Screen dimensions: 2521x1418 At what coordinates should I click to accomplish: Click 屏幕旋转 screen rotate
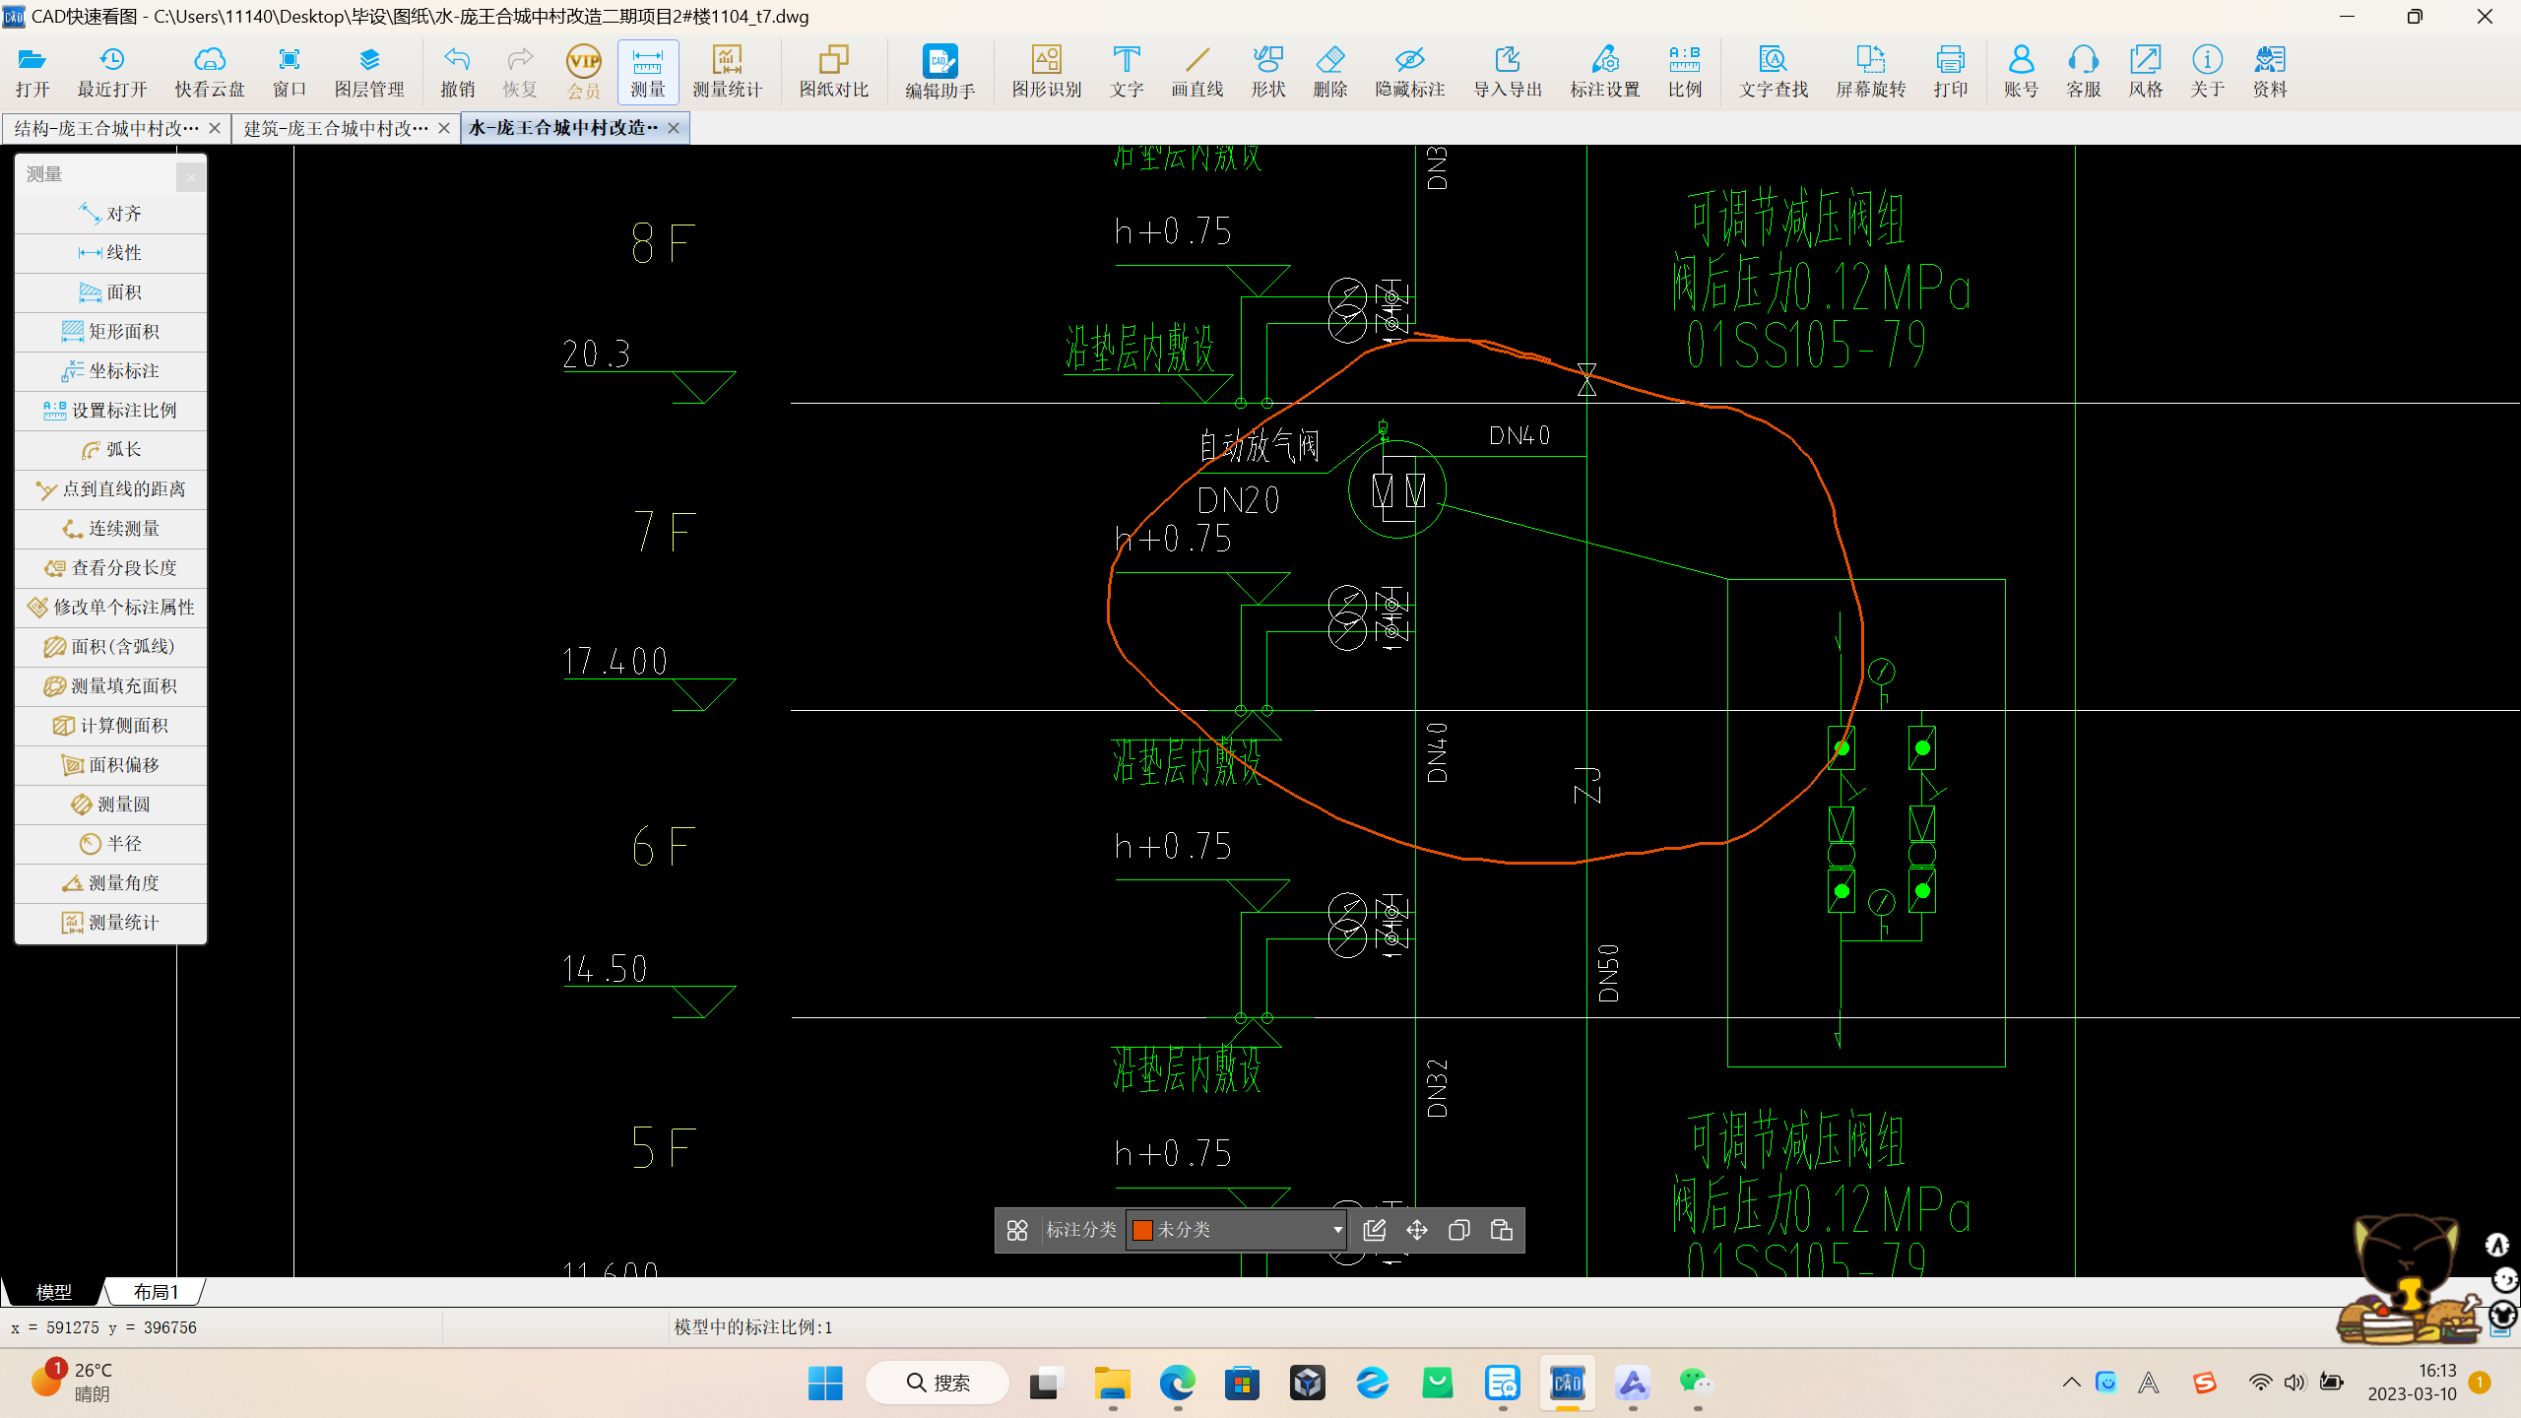[x=1871, y=72]
